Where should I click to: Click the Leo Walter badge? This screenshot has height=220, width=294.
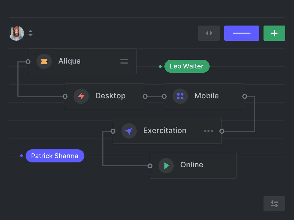(x=187, y=66)
